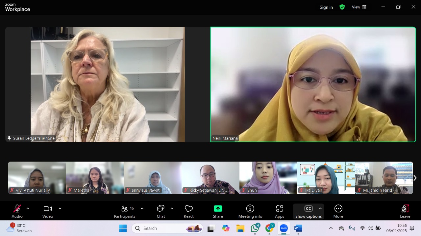Toggle Show captions on
421x236 pixels.
(308, 211)
